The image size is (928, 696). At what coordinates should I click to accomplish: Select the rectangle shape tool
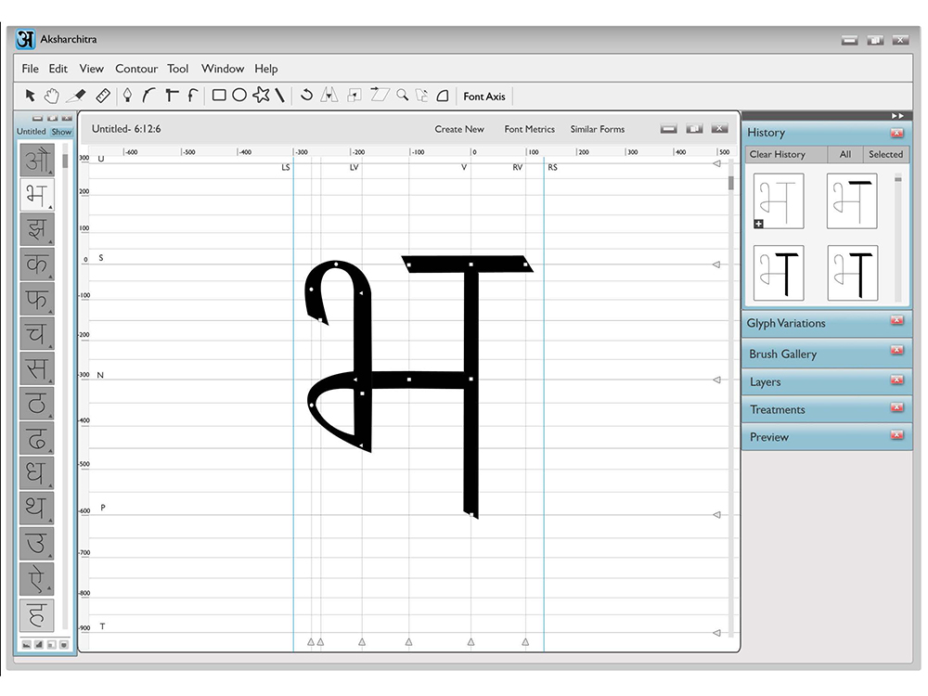(x=219, y=96)
